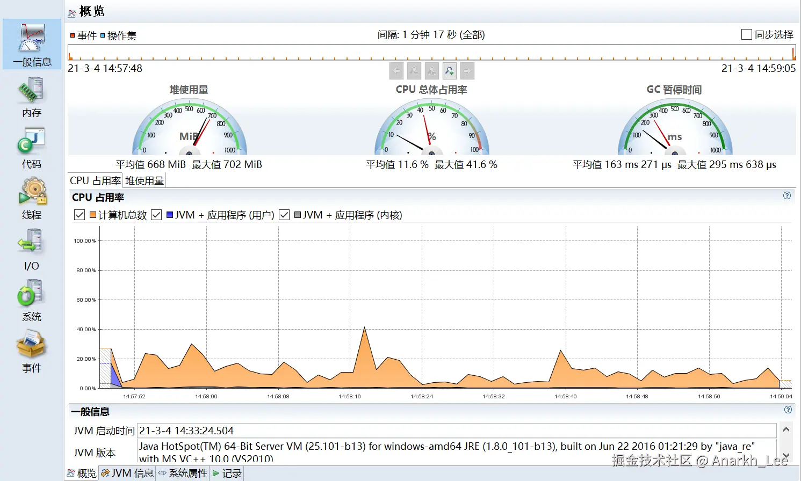Click the end time 21-3-4 14:59:05
Image resolution: width=801 pixels, height=481 pixels.
pyautogui.click(x=759, y=68)
